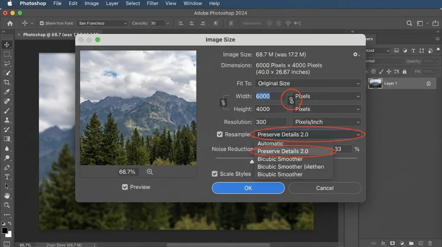The image size is (442, 247).
Task: Click the Layer 1 thumbnail
Action: (375, 83)
